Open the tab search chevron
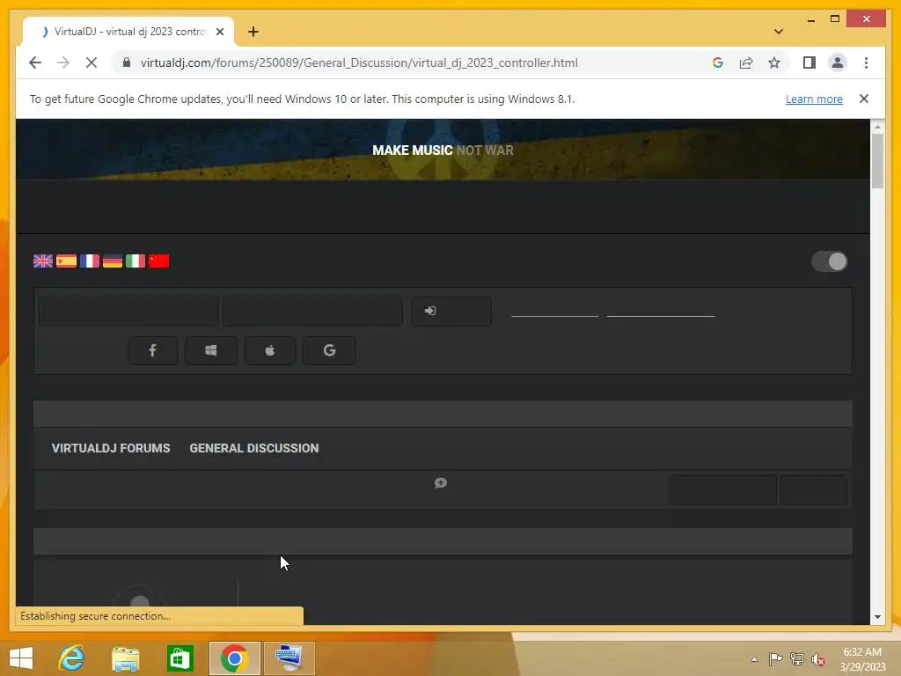Screen dimensions: 901x676 pos(779,32)
